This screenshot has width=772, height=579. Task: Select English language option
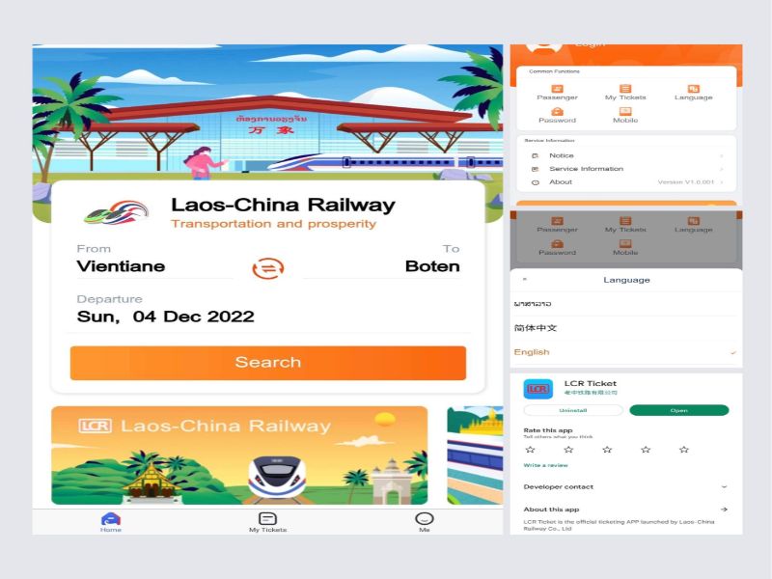(x=625, y=352)
